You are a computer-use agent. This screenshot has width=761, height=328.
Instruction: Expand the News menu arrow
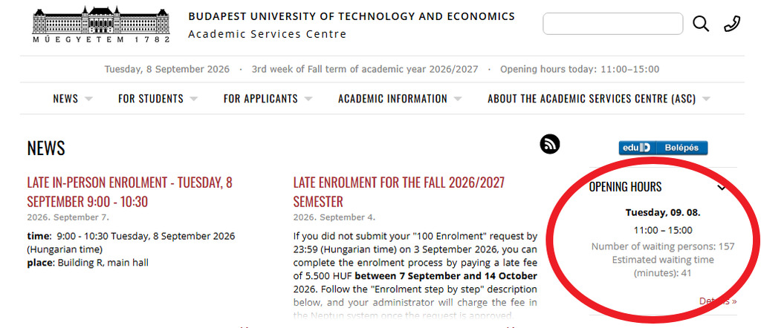(88, 99)
